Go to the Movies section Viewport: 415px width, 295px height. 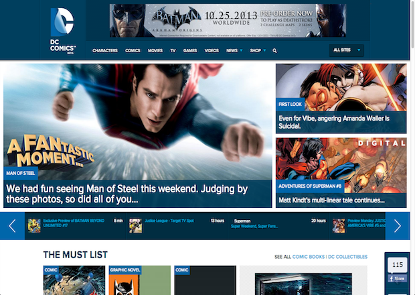coord(155,51)
